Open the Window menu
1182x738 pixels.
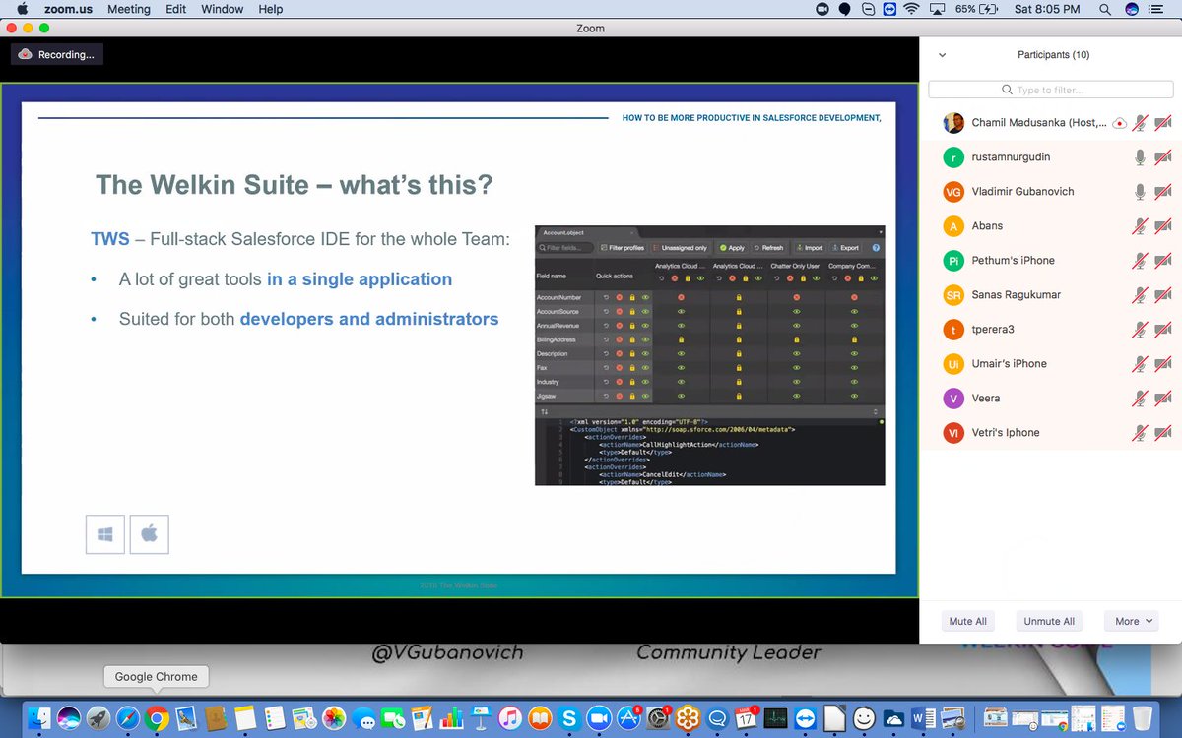click(x=223, y=9)
